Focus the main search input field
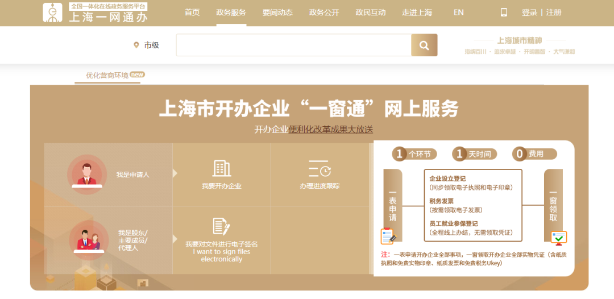This screenshot has height=299, width=614. pyautogui.click(x=294, y=45)
